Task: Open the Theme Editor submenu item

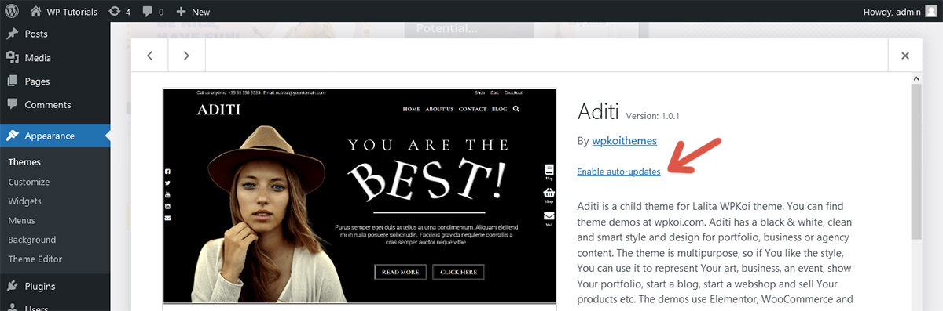Action: pyautogui.click(x=35, y=259)
